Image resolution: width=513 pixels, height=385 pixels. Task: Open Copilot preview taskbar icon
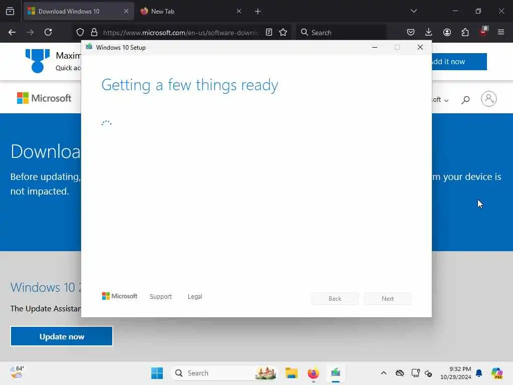click(x=497, y=373)
